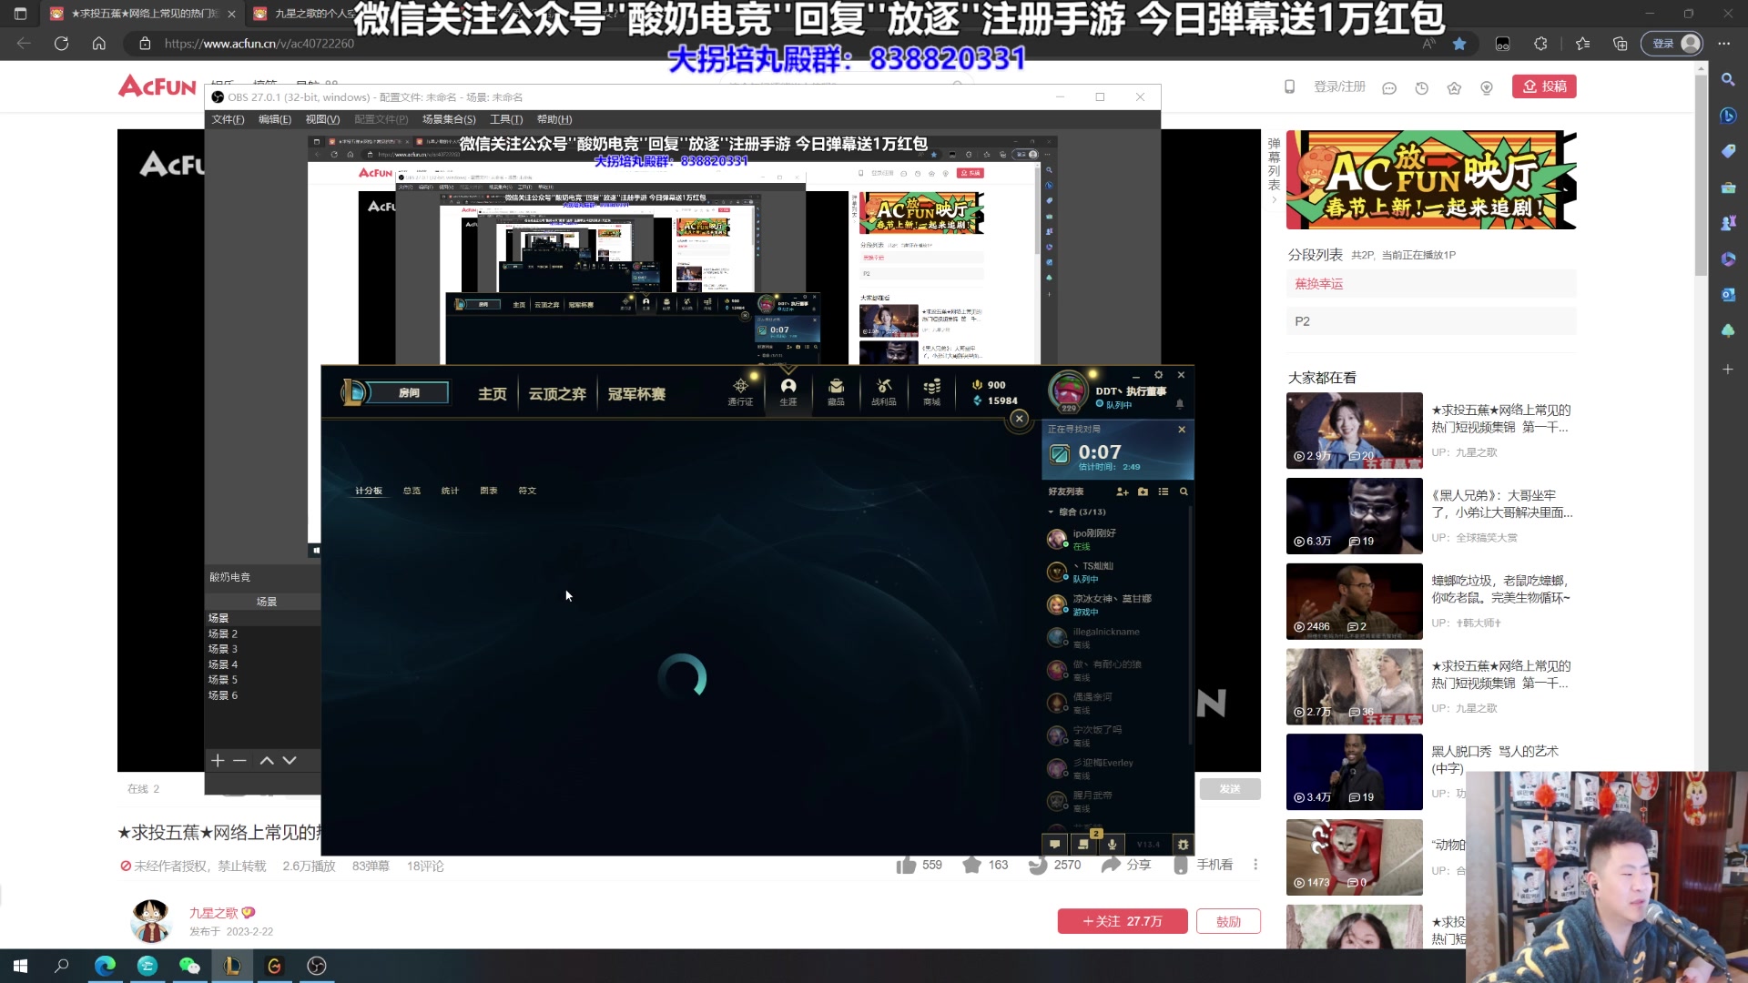Click the AcFun watch history clock icon
The width and height of the screenshot is (1748, 983).
1422,88
